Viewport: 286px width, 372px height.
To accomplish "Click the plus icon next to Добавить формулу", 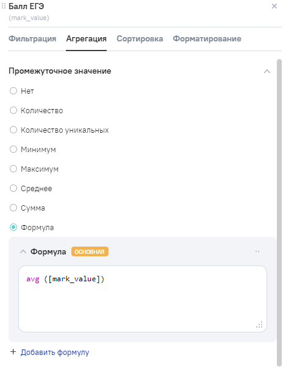I will click(13, 352).
